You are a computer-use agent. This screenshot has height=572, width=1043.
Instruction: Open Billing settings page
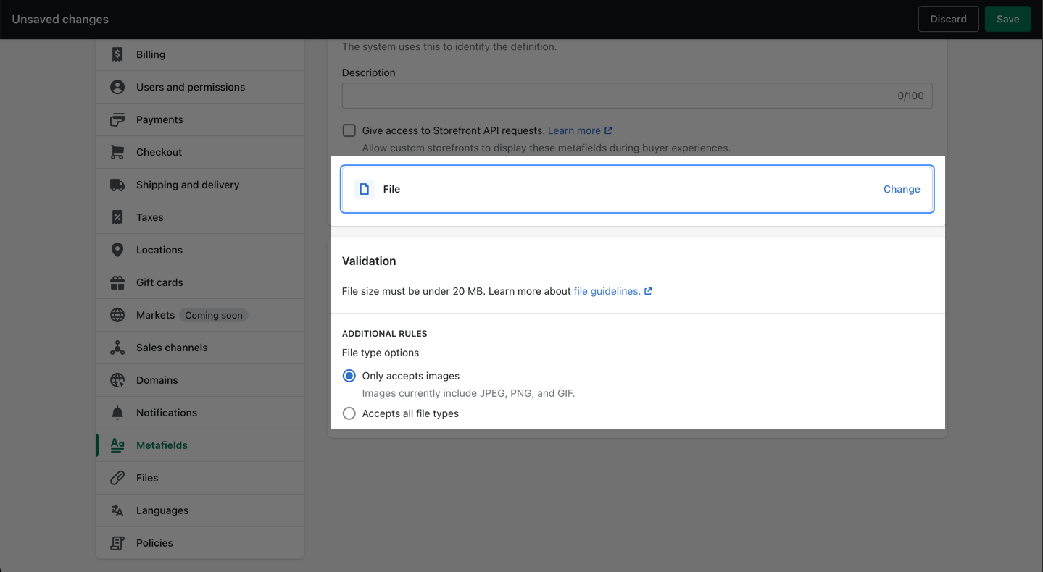[x=200, y=54]
